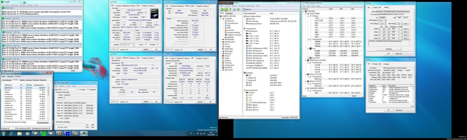Open the Select CPU dropdown in Core Temp
This screenshot has width=467, height=140.
point(70,90)
